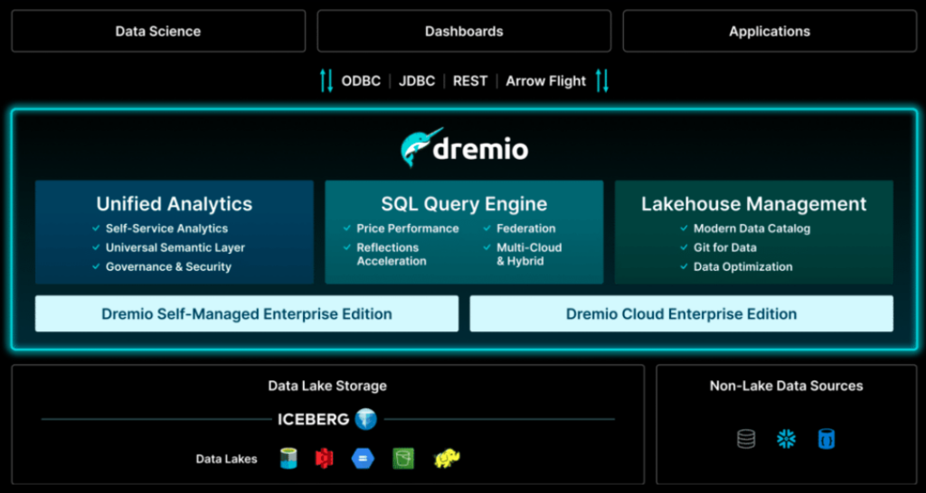This screenshot has height=493, width=926.
Task: Select the red AWS storage icon
Action: click(x=324, y=458)
